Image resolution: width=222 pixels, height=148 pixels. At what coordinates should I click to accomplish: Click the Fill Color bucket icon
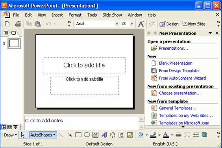click(141, 135)
